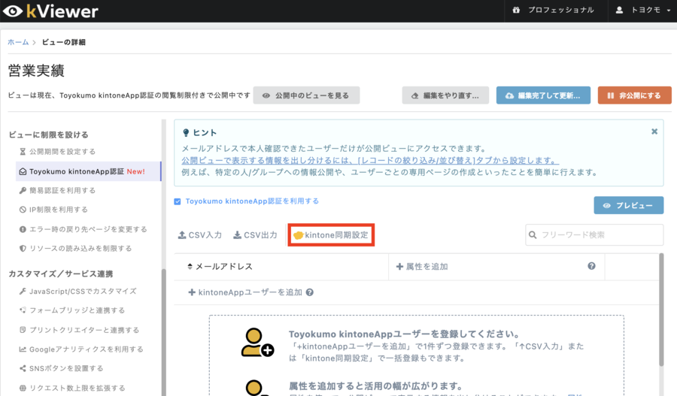Click 公開中のビューを見る button
This screenshot has height=396, width=677.
pos(306,95)
